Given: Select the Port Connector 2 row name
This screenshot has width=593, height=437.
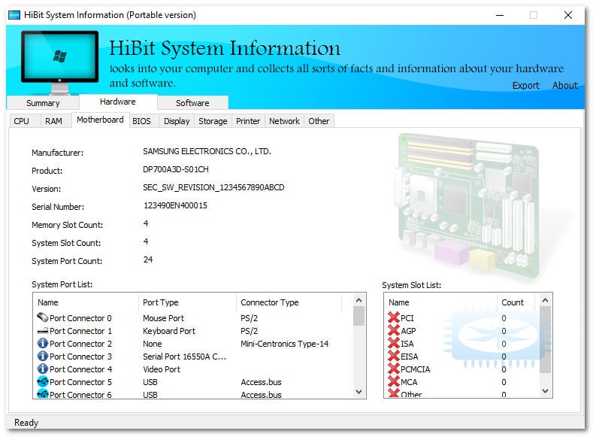Looking at the screenshot, I should click(x=80, y=344).
